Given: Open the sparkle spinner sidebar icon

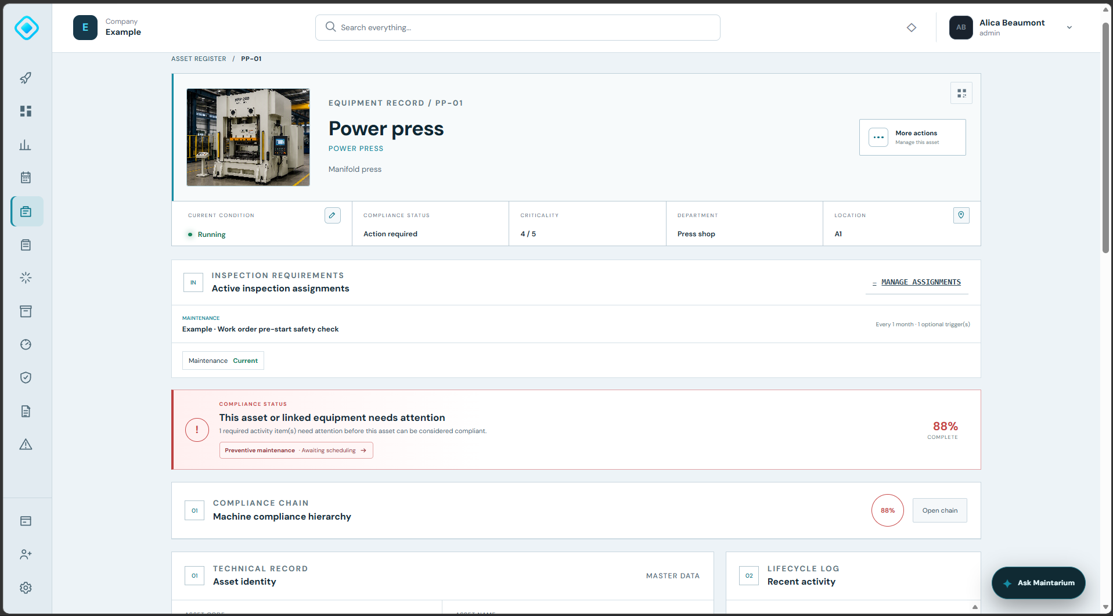Looking at the screenshot, I should [x=26, y=278].
